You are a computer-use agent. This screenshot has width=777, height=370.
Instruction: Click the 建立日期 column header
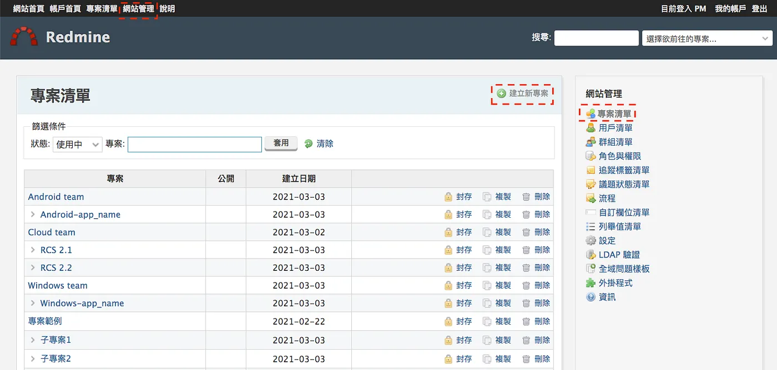coord(299,178)
